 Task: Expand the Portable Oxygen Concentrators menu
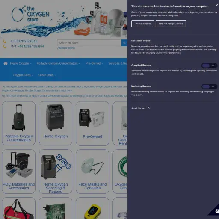tap(58, 63)
